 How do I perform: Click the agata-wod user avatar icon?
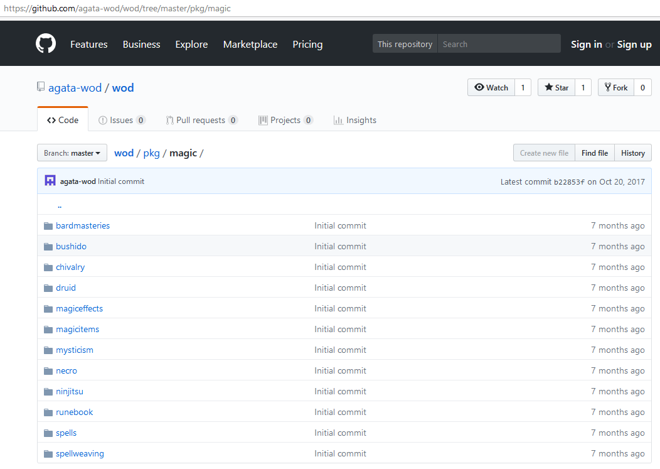tap(50, 181)
